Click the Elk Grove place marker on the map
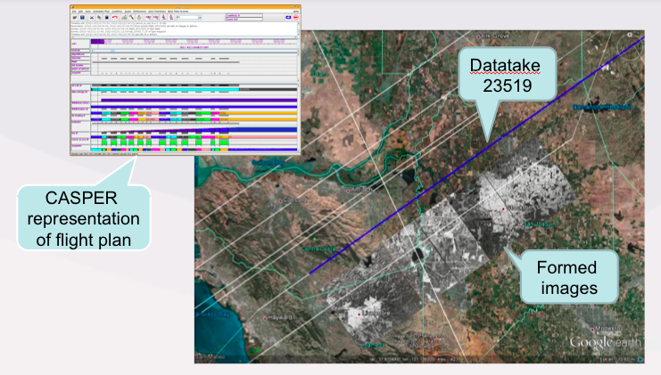Screen dimensions: 661x375 pyautogui.click(x=478, y=37)
